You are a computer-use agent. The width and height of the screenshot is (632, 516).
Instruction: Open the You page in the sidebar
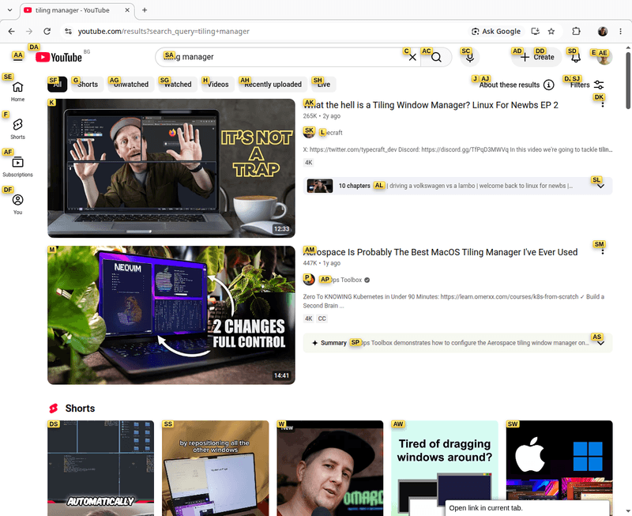(x=17, y=205)
